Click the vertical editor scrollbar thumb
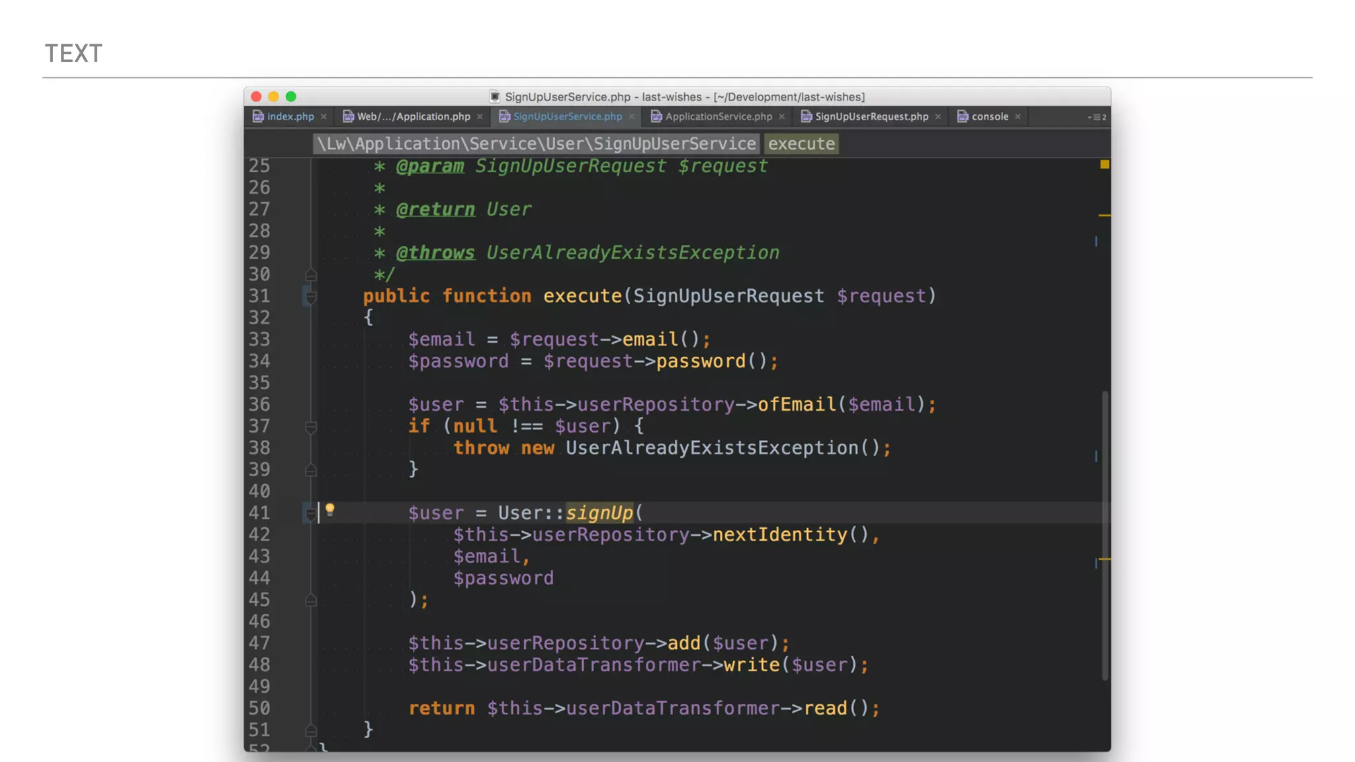This screenshot has height=762, width=1355. (1104, 536)
